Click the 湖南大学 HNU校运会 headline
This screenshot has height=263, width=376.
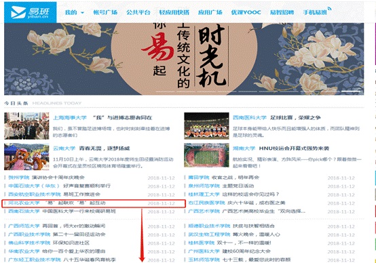(x=281, y=148)
